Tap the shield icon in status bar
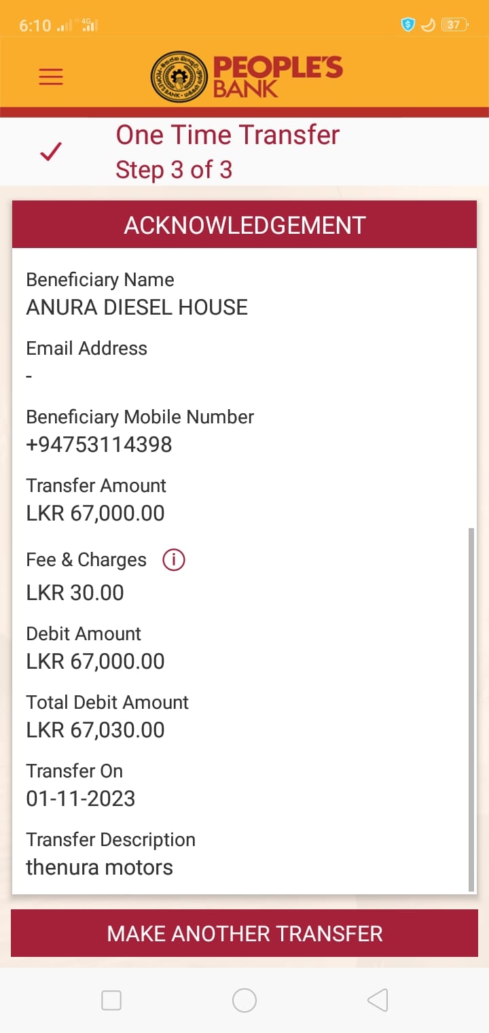This screenshot has height=1033, width=489. 407,25
